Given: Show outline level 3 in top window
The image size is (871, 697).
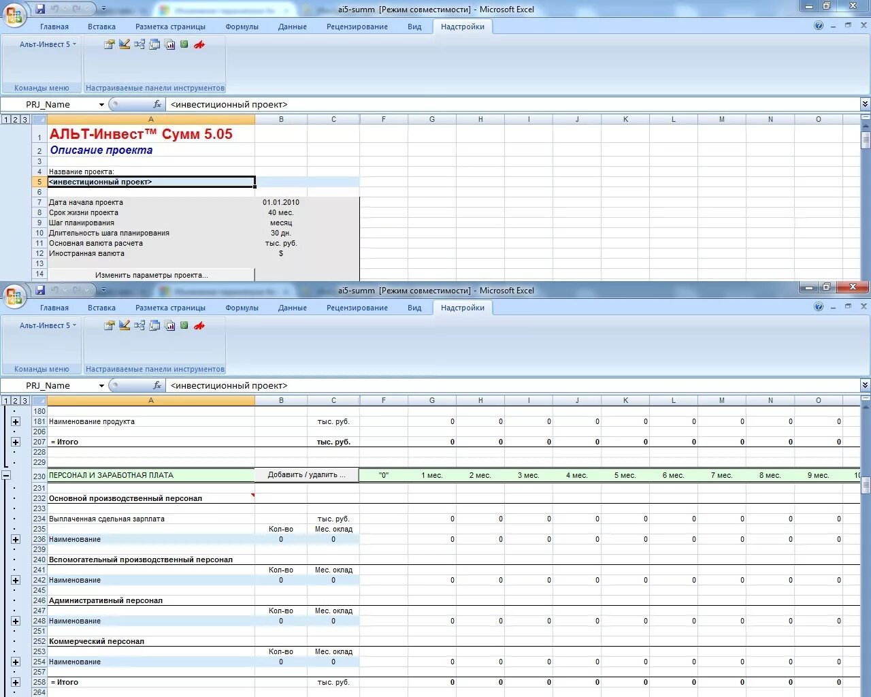Looking at the screenshot, I should tap(25, 120).
